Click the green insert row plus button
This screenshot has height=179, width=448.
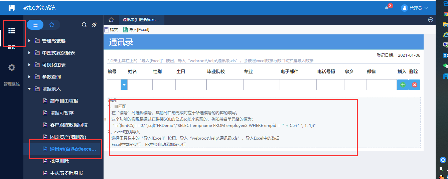tap(403, 85)
